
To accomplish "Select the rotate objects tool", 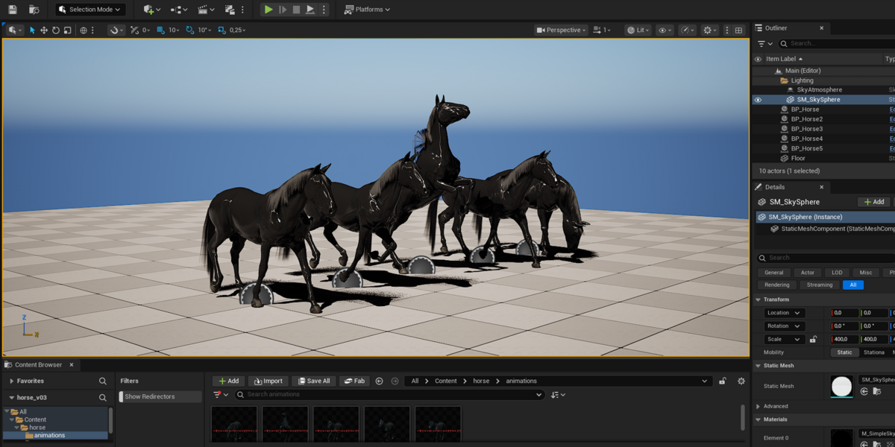I will (56, 31).
